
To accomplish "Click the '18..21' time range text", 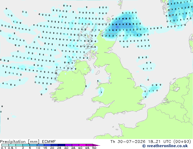I will pyautogui.click(x=154, y=142).
